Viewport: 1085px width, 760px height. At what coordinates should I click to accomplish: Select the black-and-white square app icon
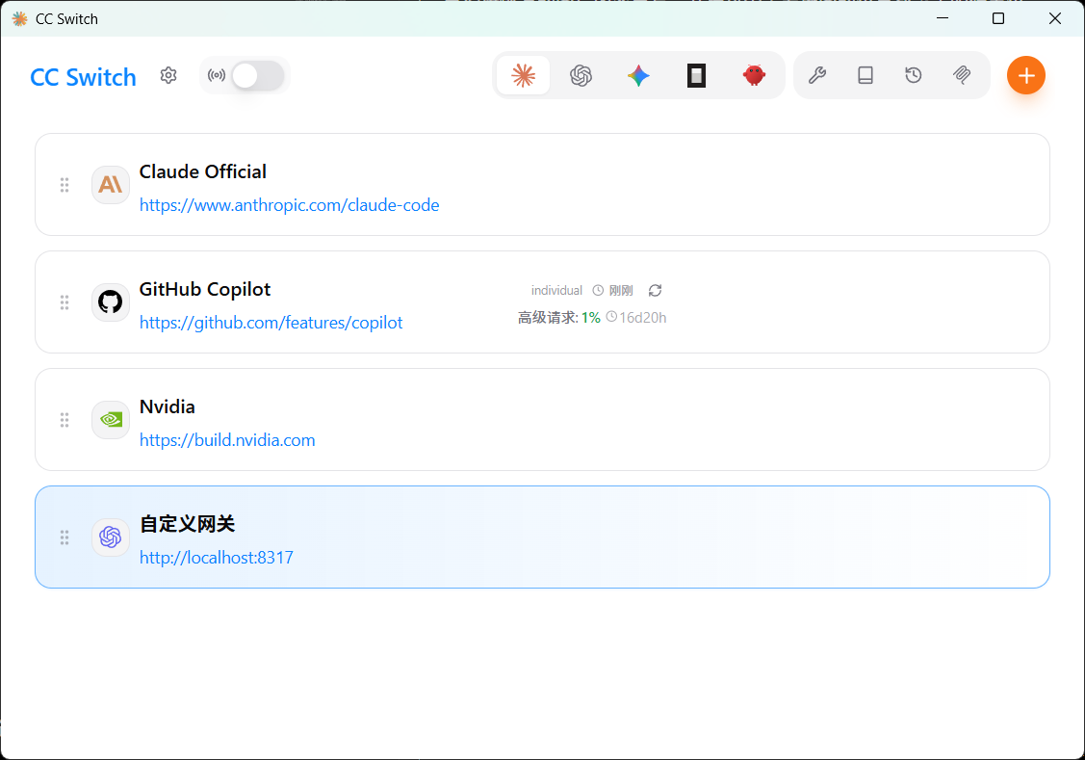coord(696,75)
